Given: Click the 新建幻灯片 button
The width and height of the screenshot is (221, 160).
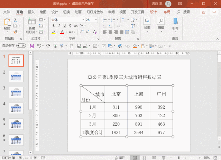Looking at the screenshot, I should point(32,26).
